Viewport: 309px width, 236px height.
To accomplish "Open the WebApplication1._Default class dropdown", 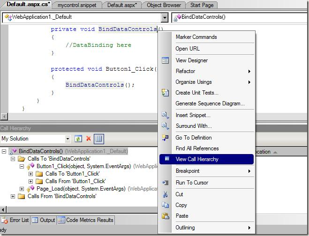I will point(164,17).
